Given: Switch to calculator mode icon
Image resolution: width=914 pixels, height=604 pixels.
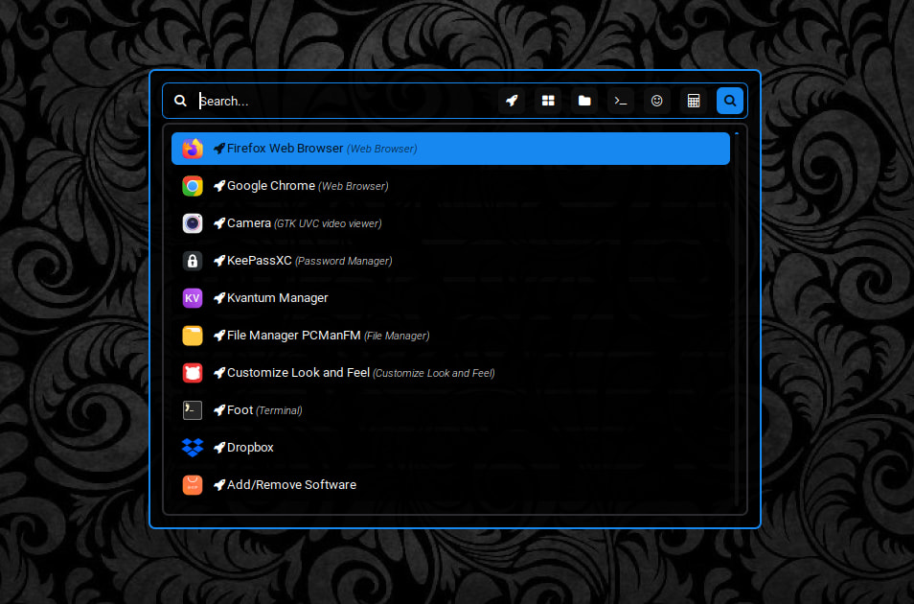Looking at the screenshot, I should 693,101.
